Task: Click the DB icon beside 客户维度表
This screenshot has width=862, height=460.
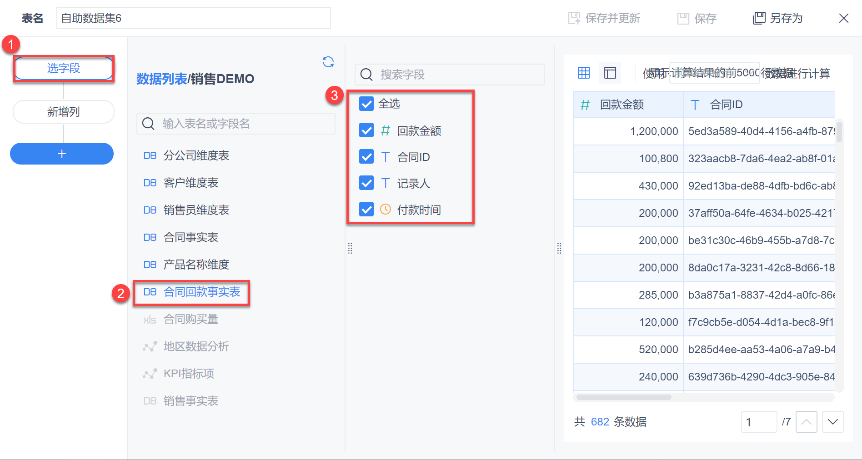Action: coord(150,183)
